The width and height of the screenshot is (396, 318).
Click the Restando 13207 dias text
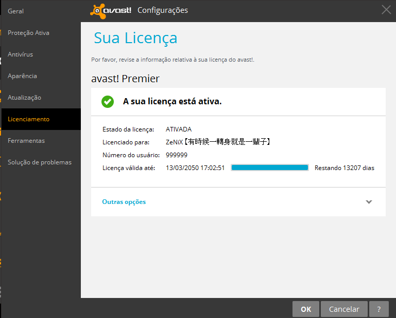345,168
